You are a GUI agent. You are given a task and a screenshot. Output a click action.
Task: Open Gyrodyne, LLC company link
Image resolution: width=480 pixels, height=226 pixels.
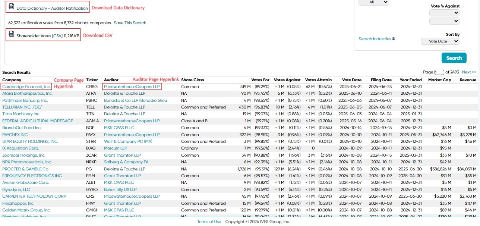click(16, 189)
